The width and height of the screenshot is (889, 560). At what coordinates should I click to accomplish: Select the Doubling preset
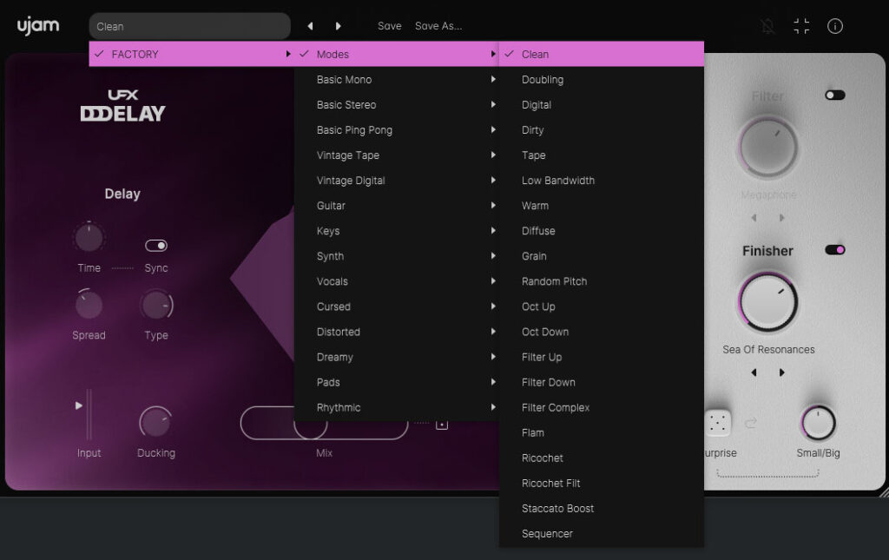point(601,79)
